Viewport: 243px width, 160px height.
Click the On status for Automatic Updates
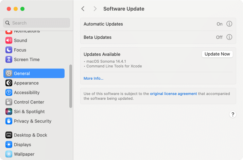220,24
